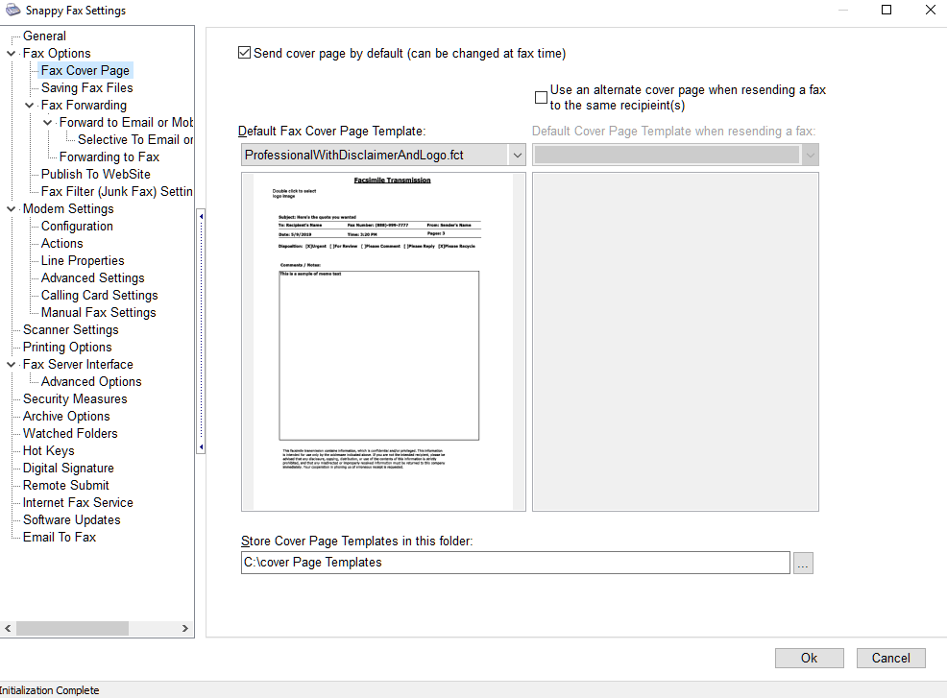Click the browse folder ellipsis button
Screen dimensions: 947x698
[803, 564]
